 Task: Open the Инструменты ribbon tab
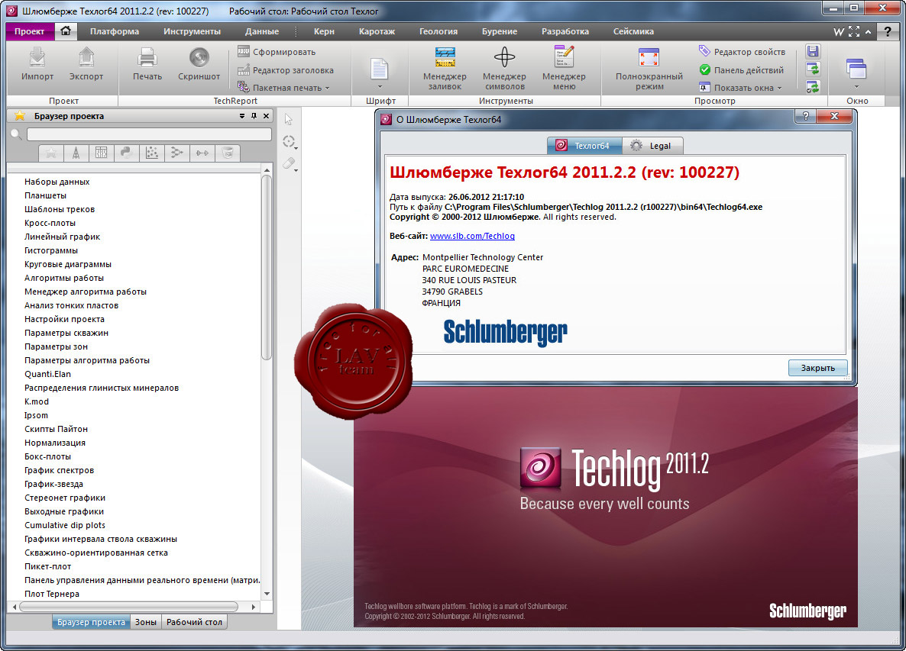pos(192,31)
